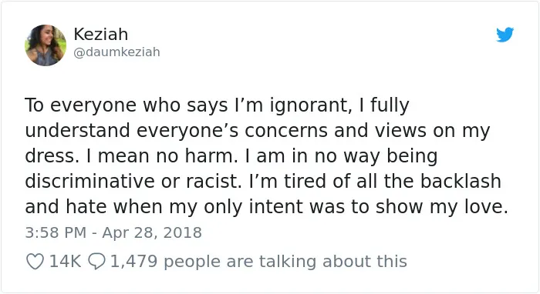Click 'understand everyone's concerns' text line
The image size is (540, 294).
click(x=177, y=131)
